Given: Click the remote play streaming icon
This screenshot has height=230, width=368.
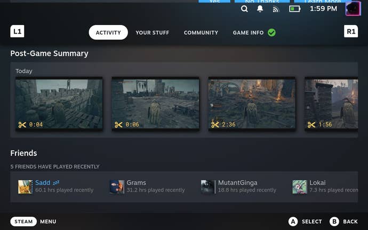Looking at the screenshot, I should (276, 9).
